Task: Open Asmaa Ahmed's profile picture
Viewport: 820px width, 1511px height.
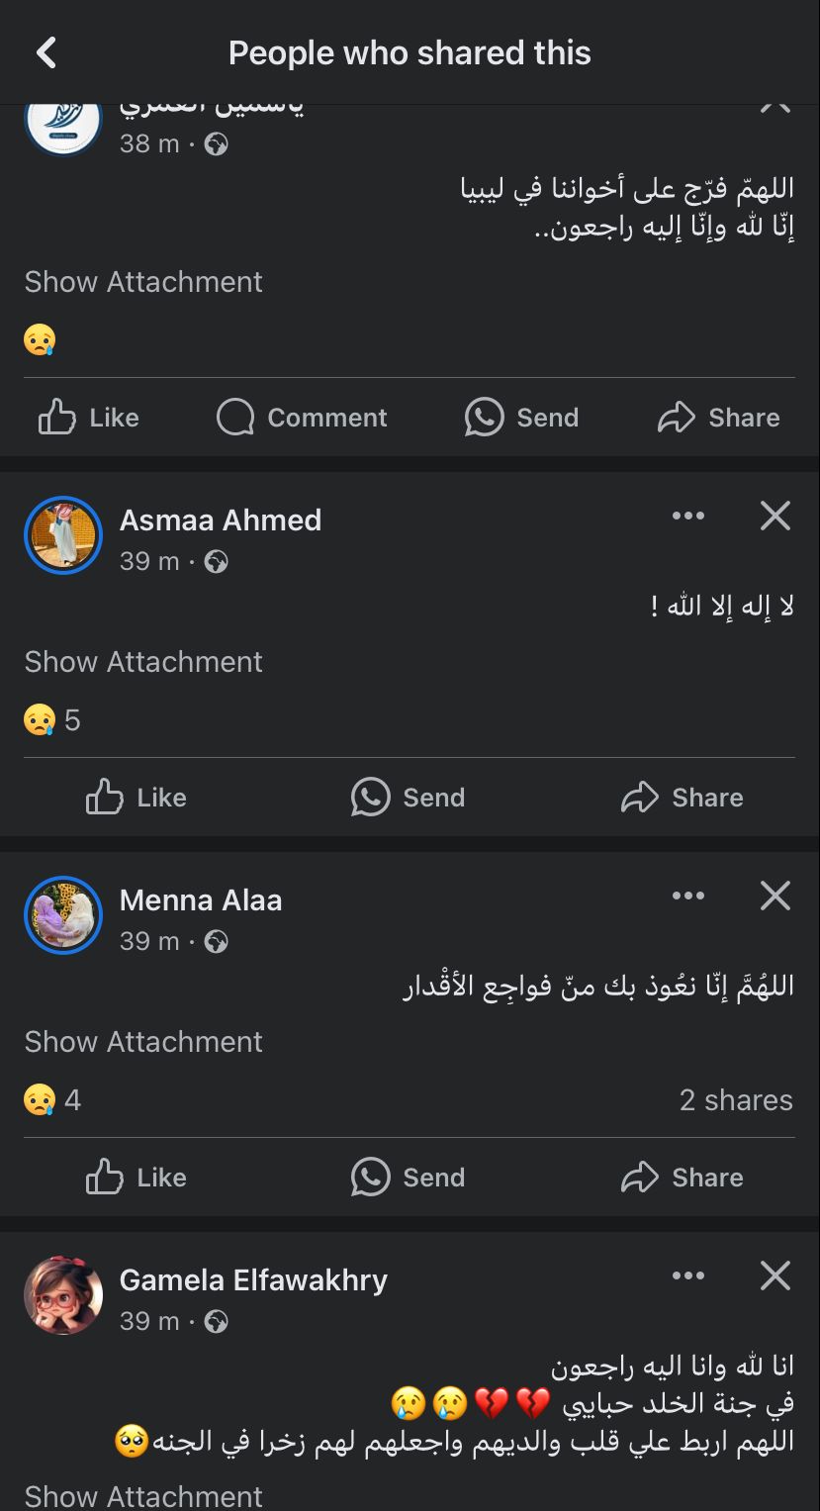Action: pyautogui.click(x=63, y=535)
